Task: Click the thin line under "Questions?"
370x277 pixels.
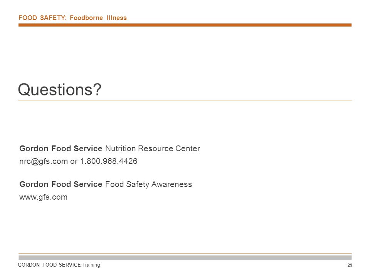Action: 185,100
